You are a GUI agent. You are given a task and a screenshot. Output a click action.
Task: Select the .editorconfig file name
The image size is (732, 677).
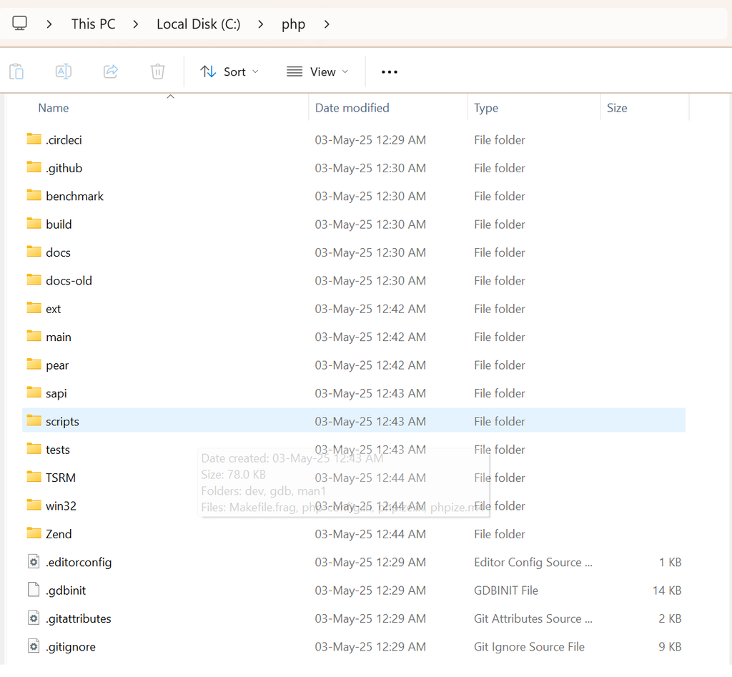tap(79, 563)
